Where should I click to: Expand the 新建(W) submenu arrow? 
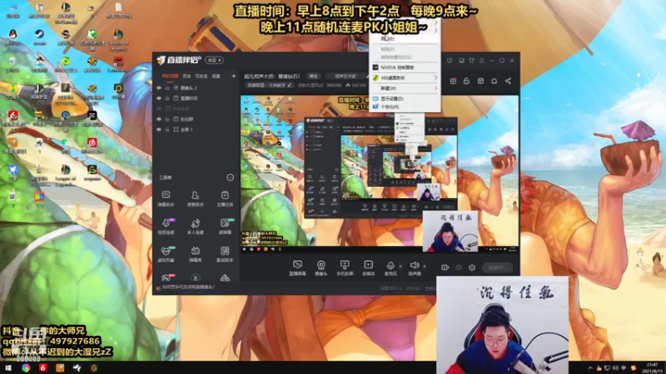tap(435, 88)
